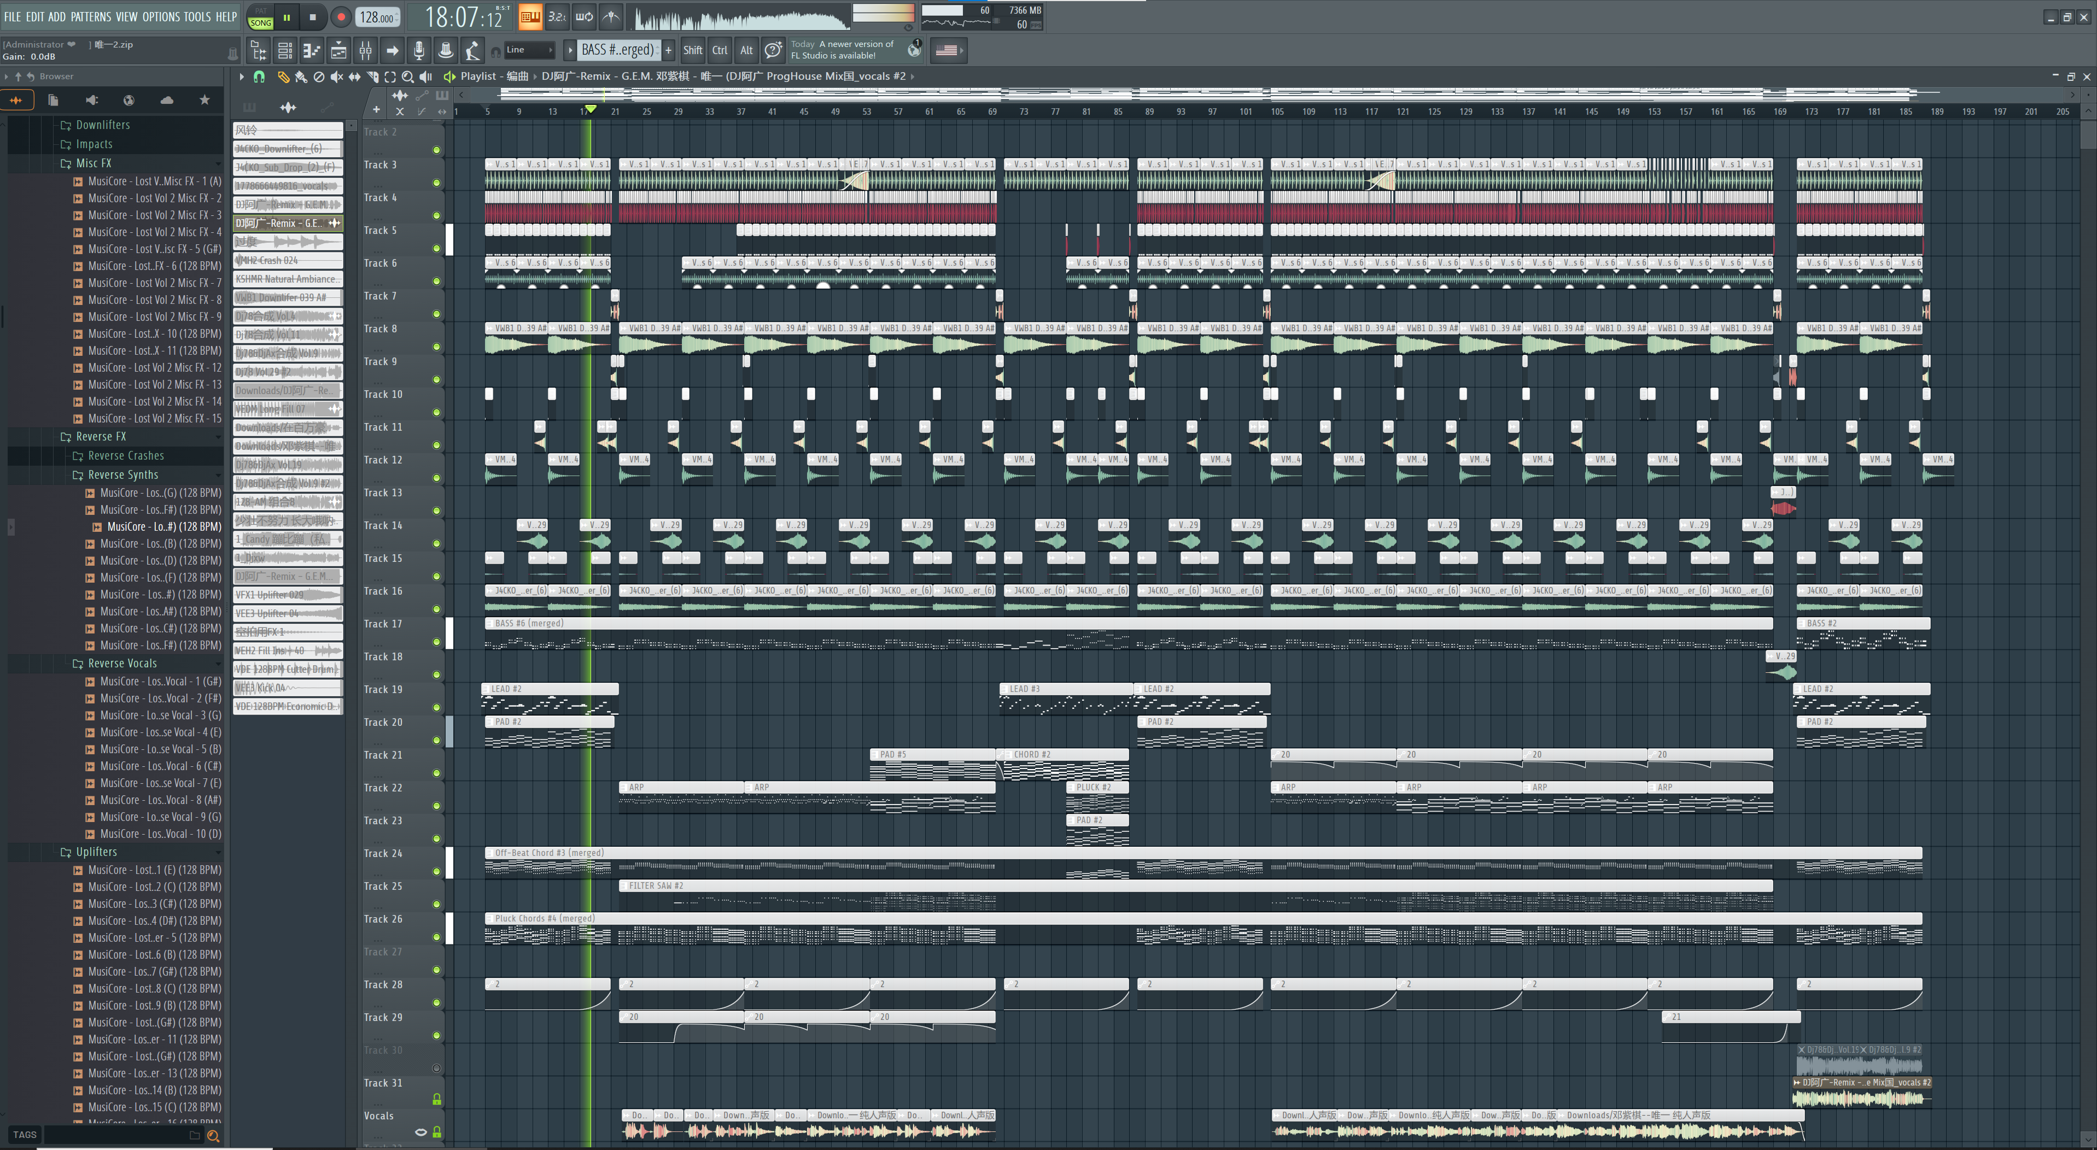Click the Ctrl modifier button
2097x1150 pixels.
pos(720,50)
